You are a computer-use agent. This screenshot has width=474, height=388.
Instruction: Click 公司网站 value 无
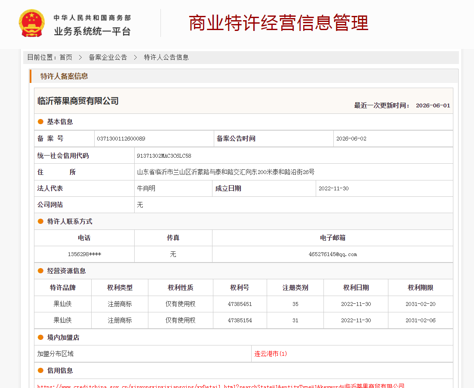click(140, 205)
